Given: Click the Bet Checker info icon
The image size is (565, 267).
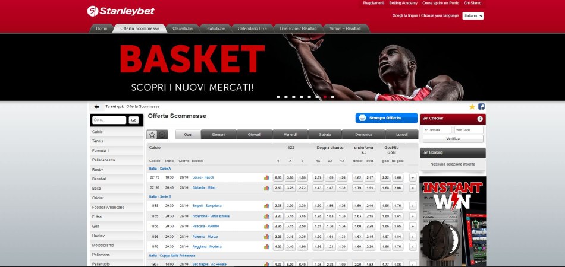Looking at the screenshot, I should [x=480, y=119].
